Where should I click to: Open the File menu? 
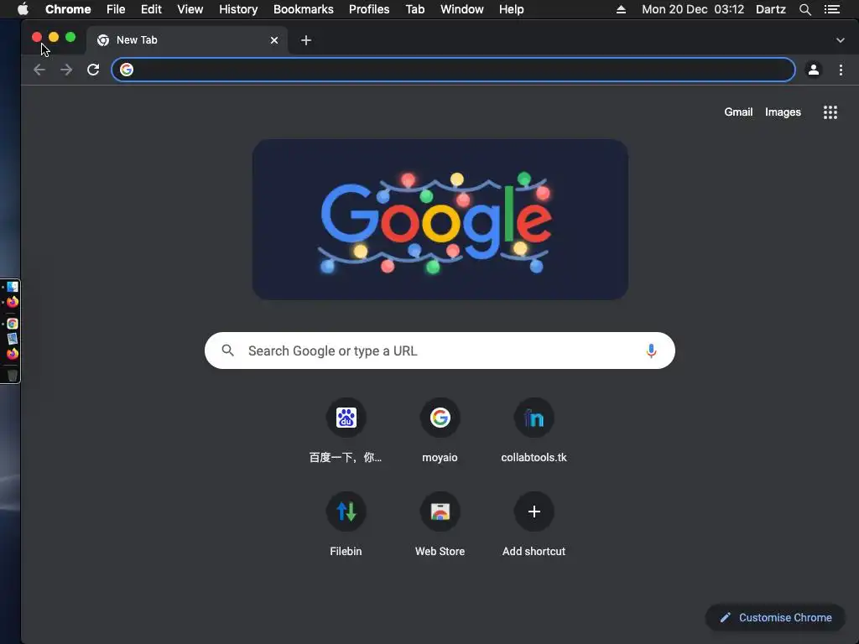pyautogui.click(x=116, y=9)
